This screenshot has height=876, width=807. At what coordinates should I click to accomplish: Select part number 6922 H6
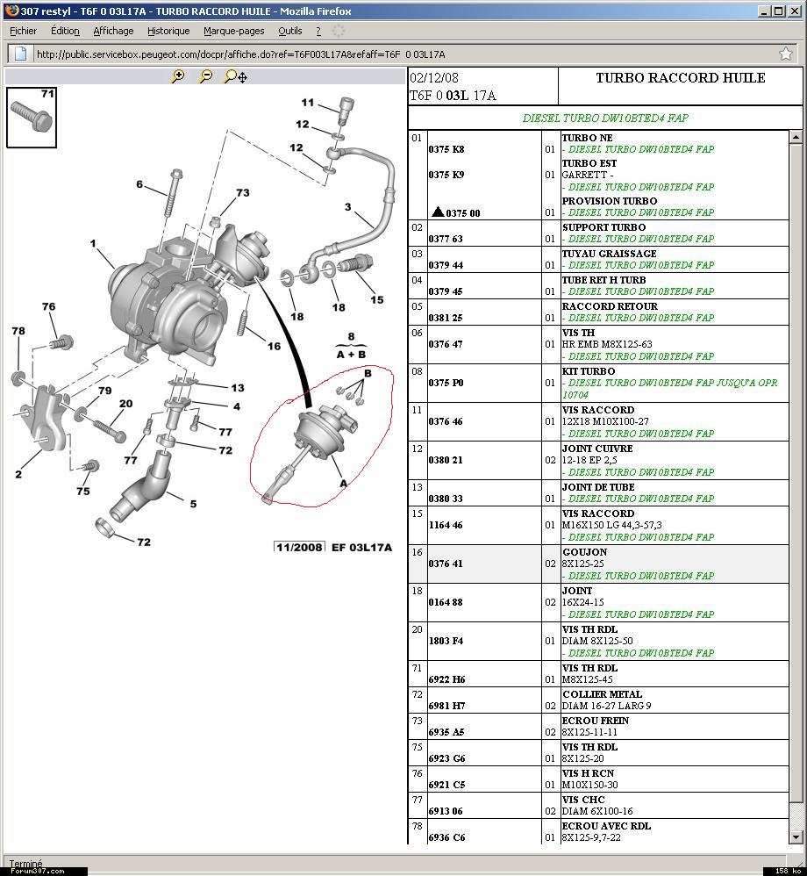coord(446,679)
